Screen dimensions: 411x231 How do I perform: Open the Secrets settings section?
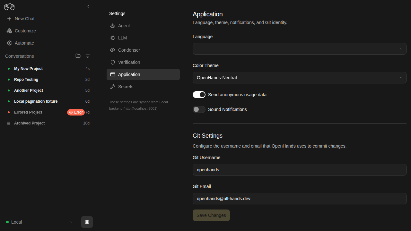click(143, 87)
